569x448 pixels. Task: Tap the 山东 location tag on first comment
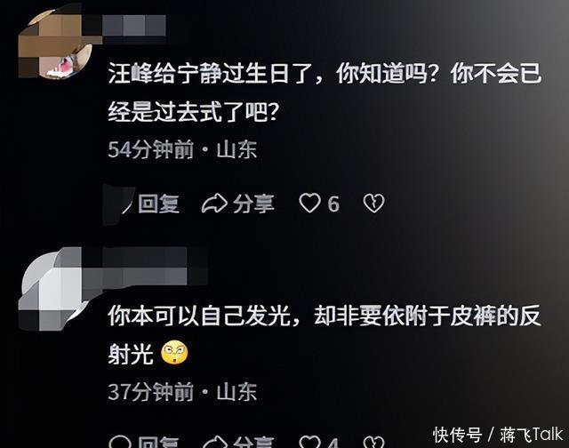(236, 149)
